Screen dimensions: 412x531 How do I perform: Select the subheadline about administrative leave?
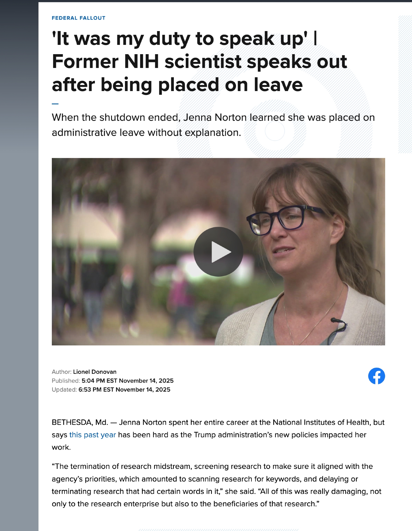coord(213,125)
